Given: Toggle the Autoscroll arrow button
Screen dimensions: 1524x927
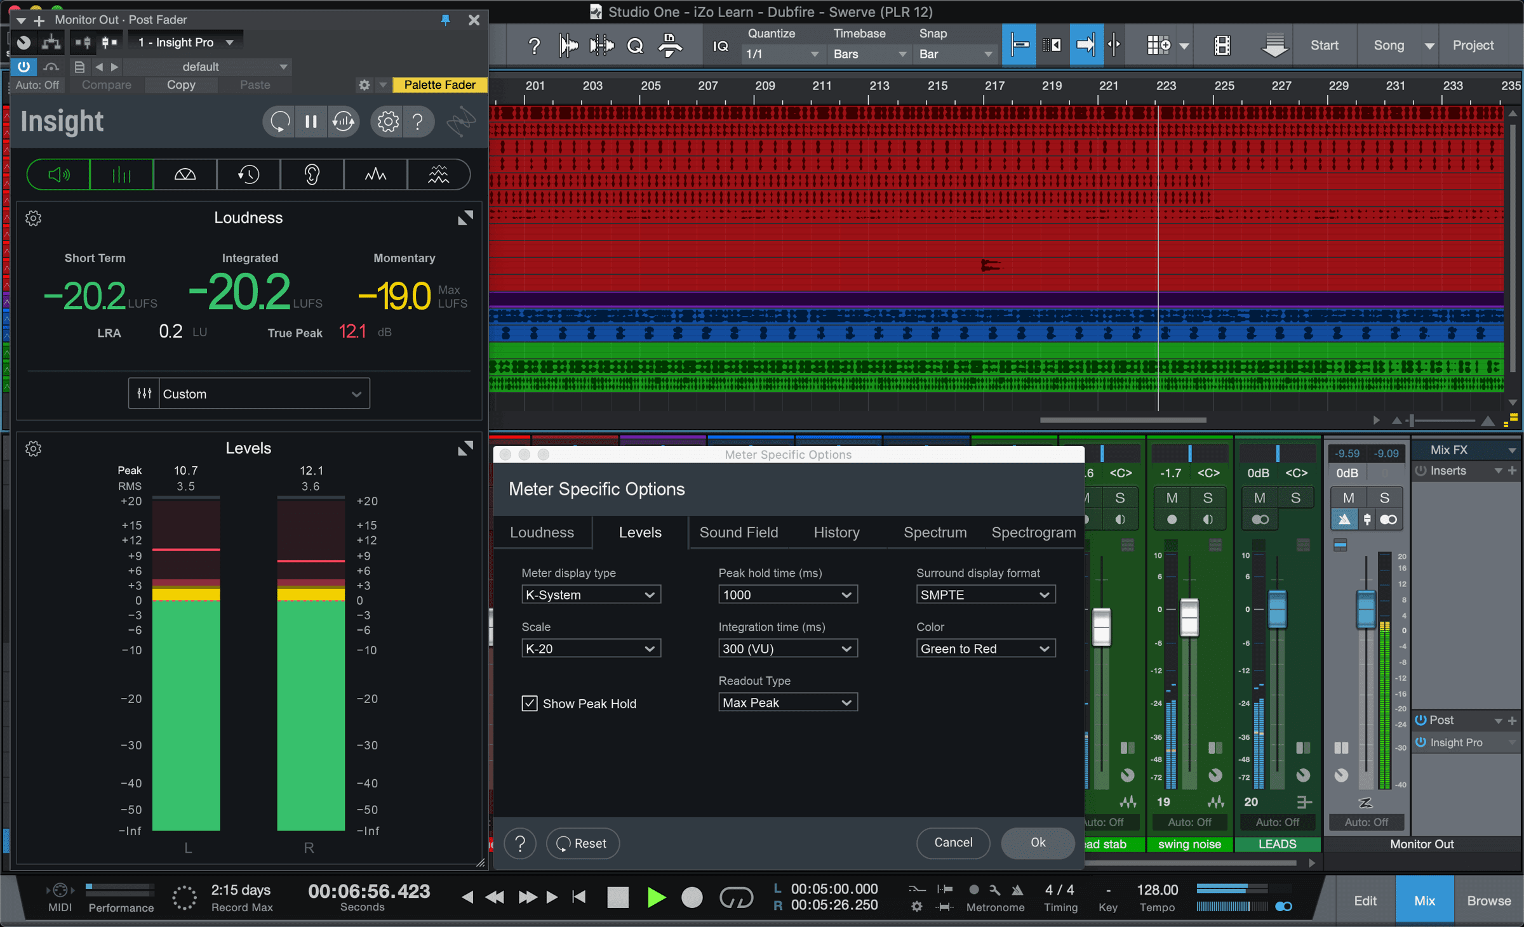Looking at the screenshot, I should (x=1086, y=45).
